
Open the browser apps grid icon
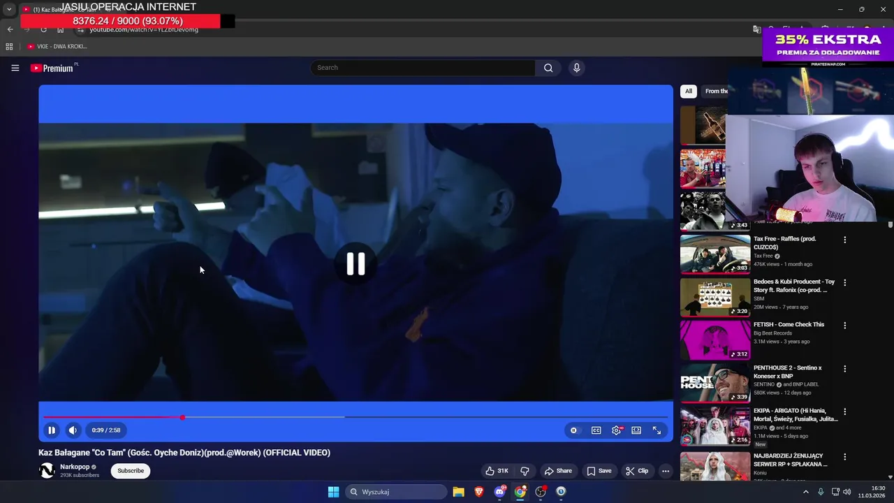tap(9, 47)
